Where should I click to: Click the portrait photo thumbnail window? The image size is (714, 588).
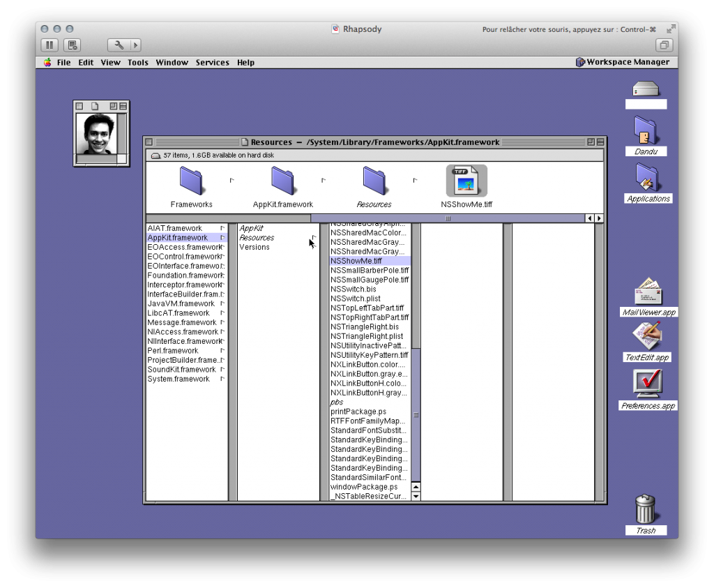point(96,133)
